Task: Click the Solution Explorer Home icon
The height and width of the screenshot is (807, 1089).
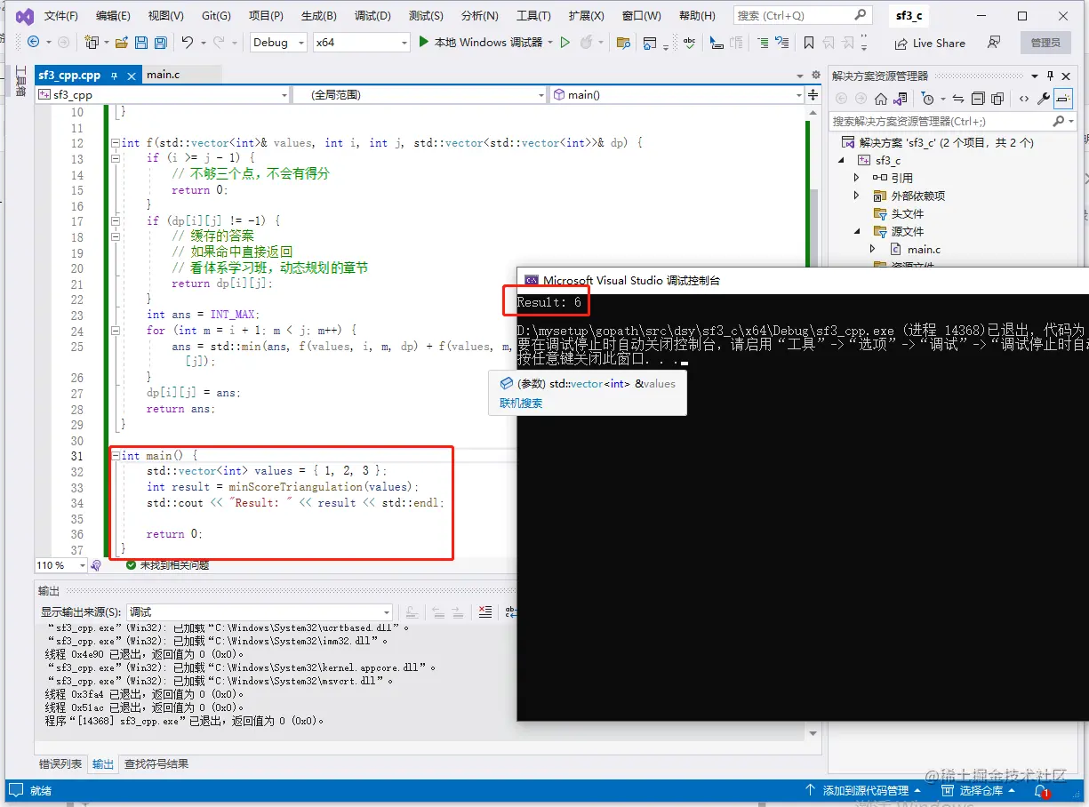Action: click(881, 99)
